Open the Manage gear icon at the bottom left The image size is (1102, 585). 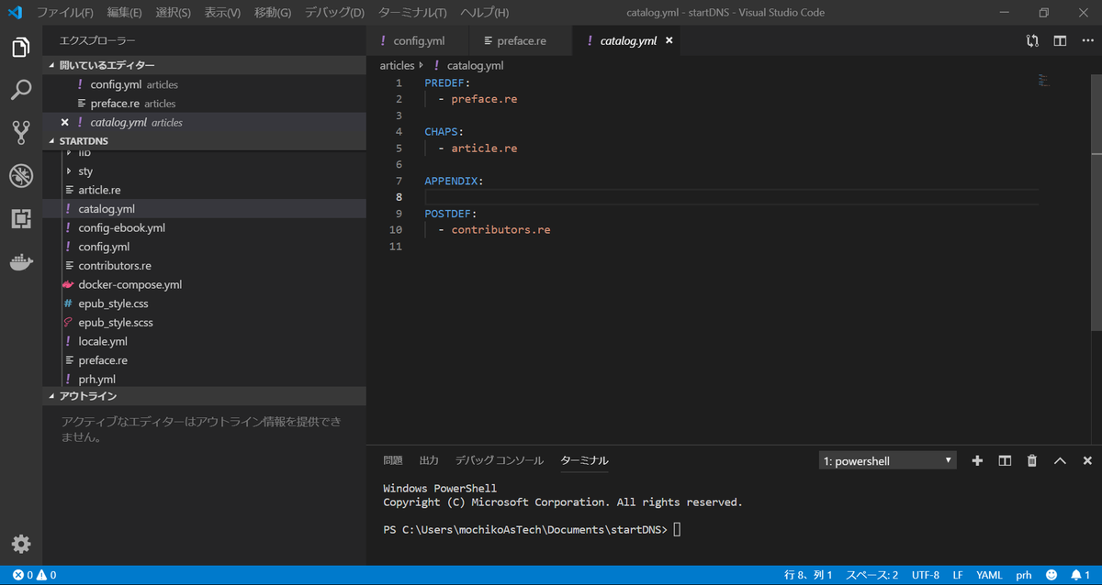click(21, 544)
